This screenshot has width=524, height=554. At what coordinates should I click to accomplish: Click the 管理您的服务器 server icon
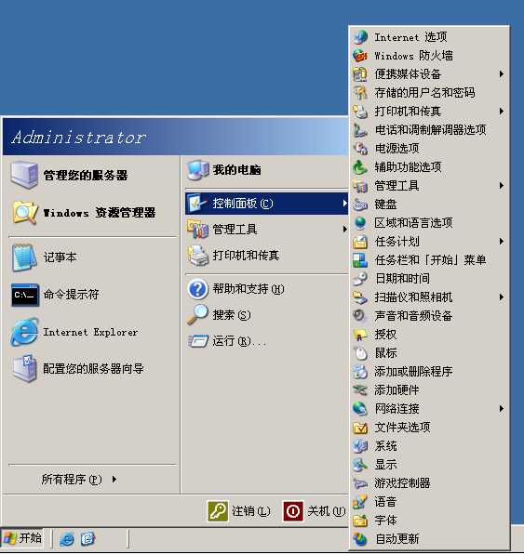[x=24, y=175]
